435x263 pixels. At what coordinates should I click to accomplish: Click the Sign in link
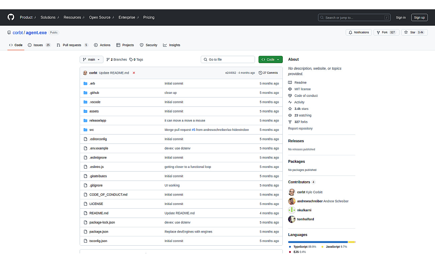coord(401,18)
